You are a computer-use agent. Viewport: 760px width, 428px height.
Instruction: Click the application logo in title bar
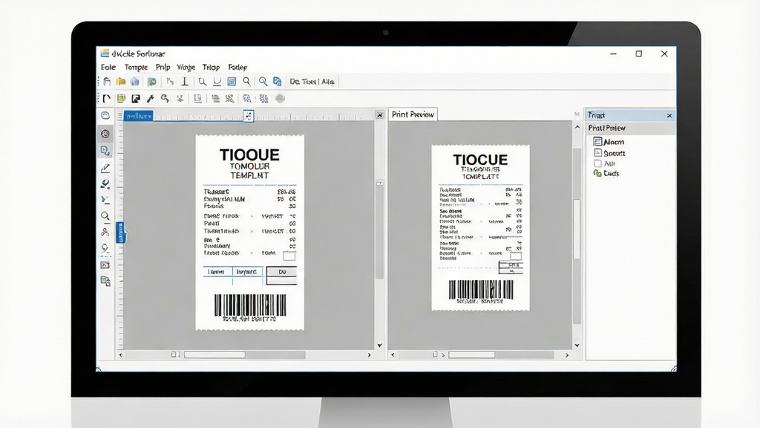tap(105, 53)
